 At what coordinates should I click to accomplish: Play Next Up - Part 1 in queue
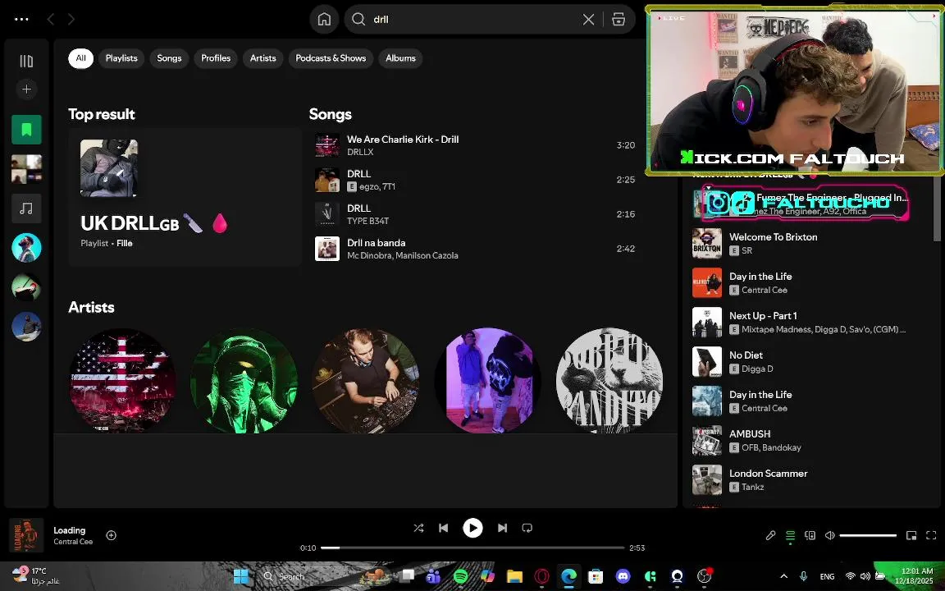tap(807, 322)
